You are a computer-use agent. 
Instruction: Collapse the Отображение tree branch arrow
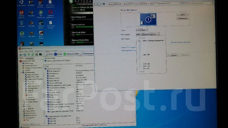[21, 73]
